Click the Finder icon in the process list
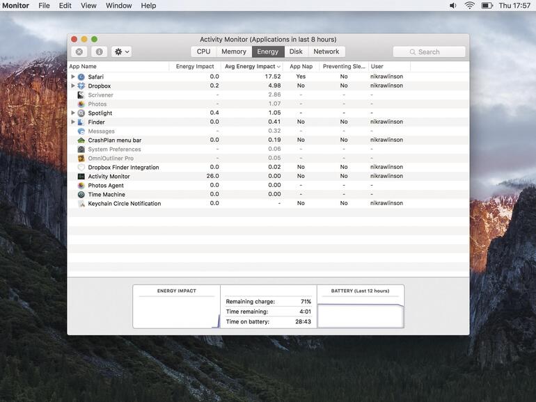This screenshot has height=402, width=536. click(81, 122)
